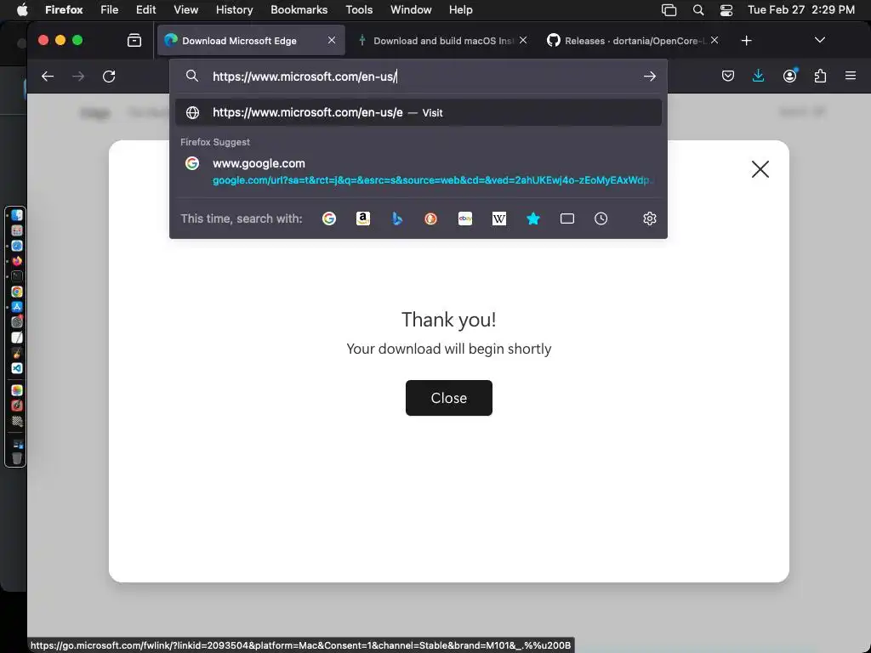
Task: Switch to Download Microsoft Edge tab
Action: (x=251, y=41)
